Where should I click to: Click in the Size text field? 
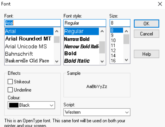(120, 23)
